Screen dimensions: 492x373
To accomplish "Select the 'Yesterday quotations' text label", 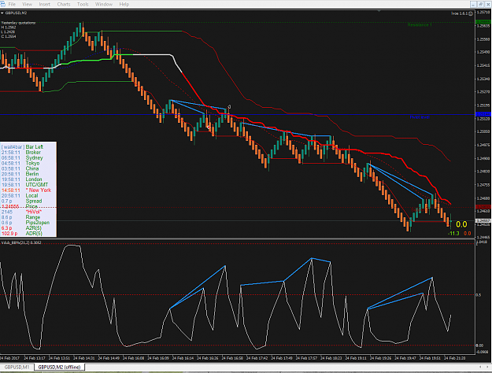I will (18, 23).
